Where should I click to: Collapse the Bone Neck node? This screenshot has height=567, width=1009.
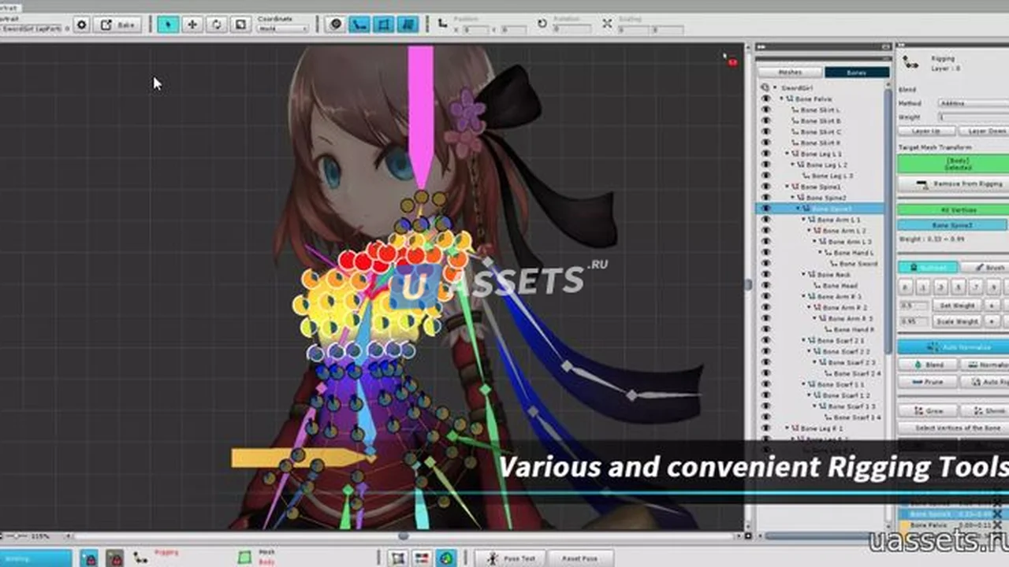point(804,274)
